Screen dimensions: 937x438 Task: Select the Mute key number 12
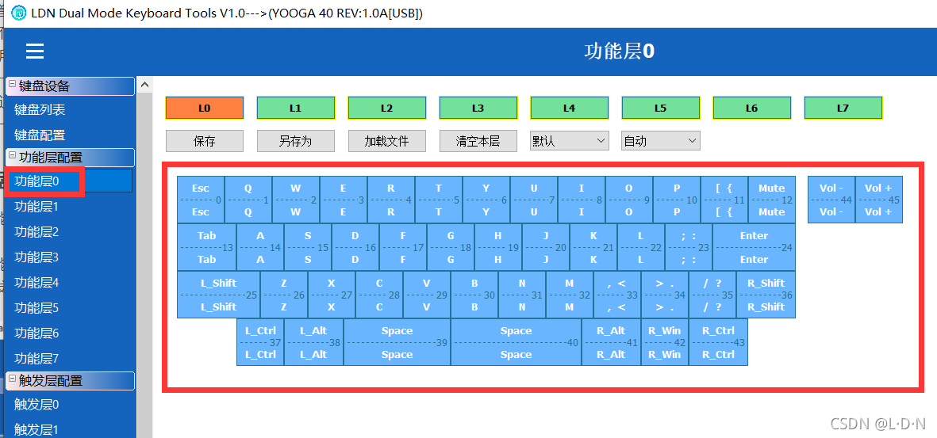[772, 200]
